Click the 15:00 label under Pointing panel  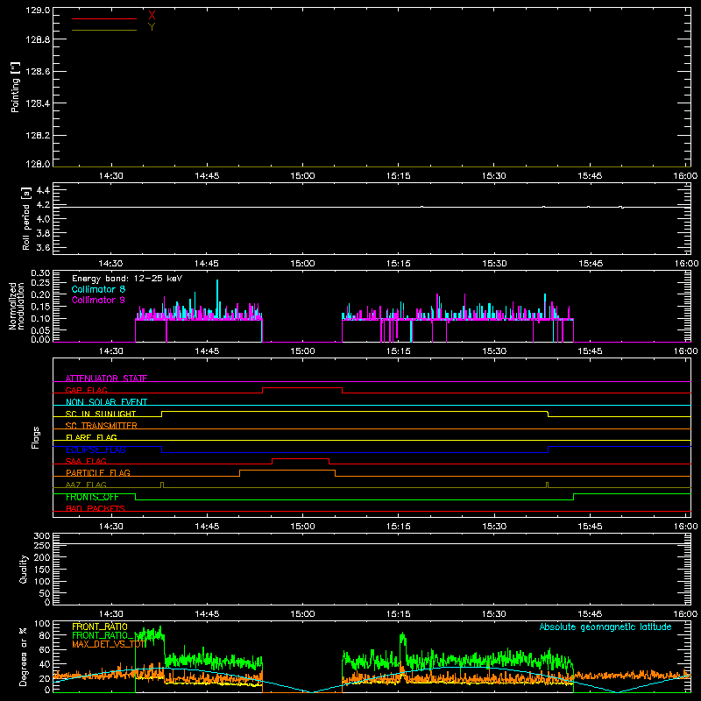click(x=302, y=176)
